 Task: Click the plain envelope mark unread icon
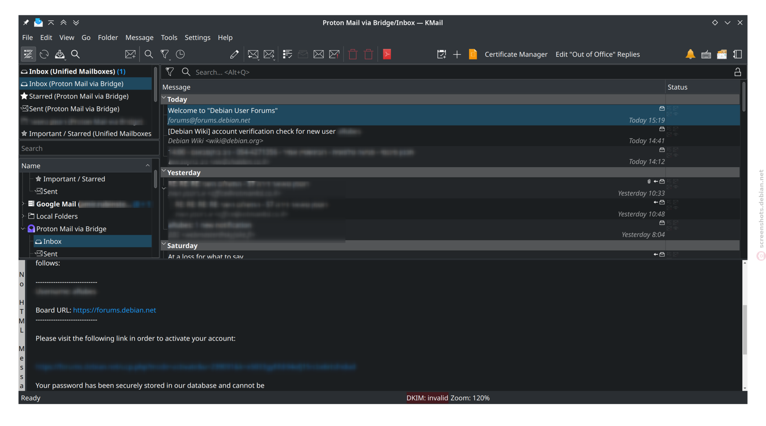click(x=319, y=54)
